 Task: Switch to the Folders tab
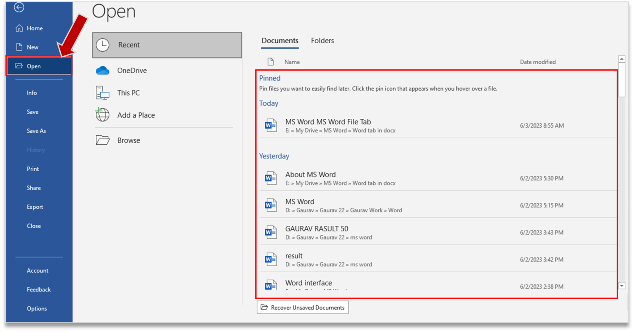click(322, 40)
